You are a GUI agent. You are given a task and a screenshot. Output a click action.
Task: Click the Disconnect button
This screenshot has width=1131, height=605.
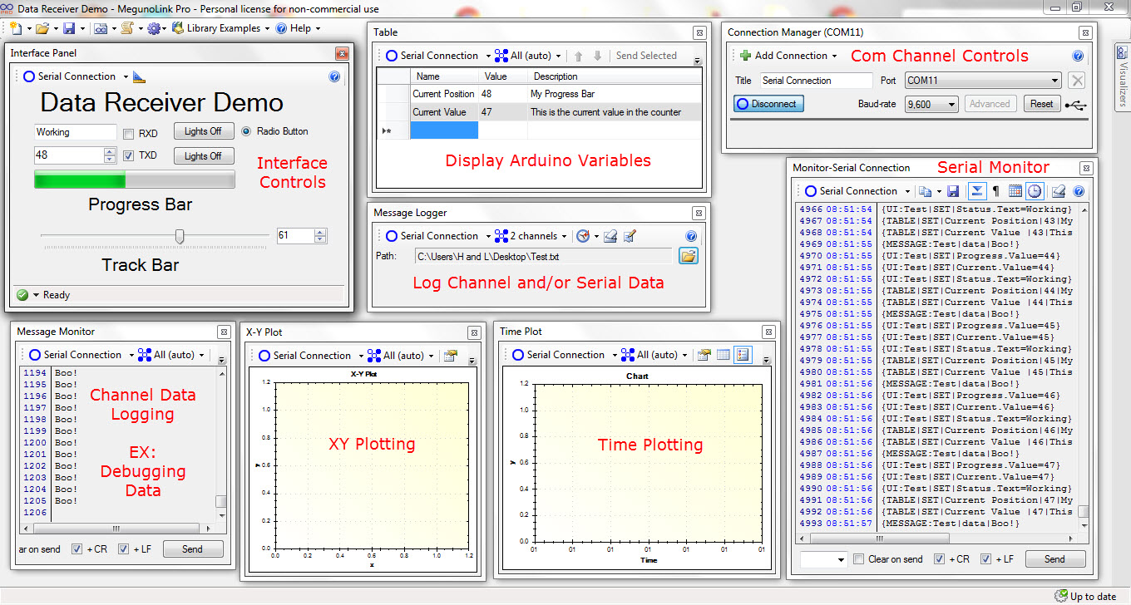pyautogui.click(x=768, y=104)
